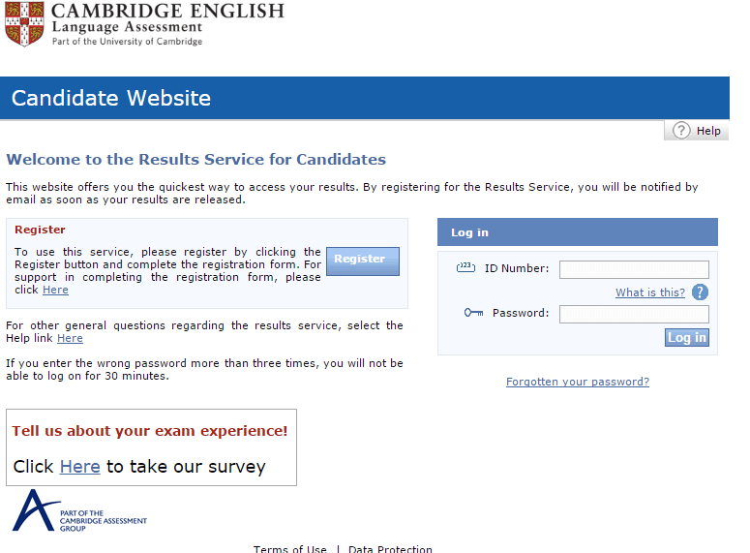Click the blue question mark beside What is this

[x=700, y=292]
